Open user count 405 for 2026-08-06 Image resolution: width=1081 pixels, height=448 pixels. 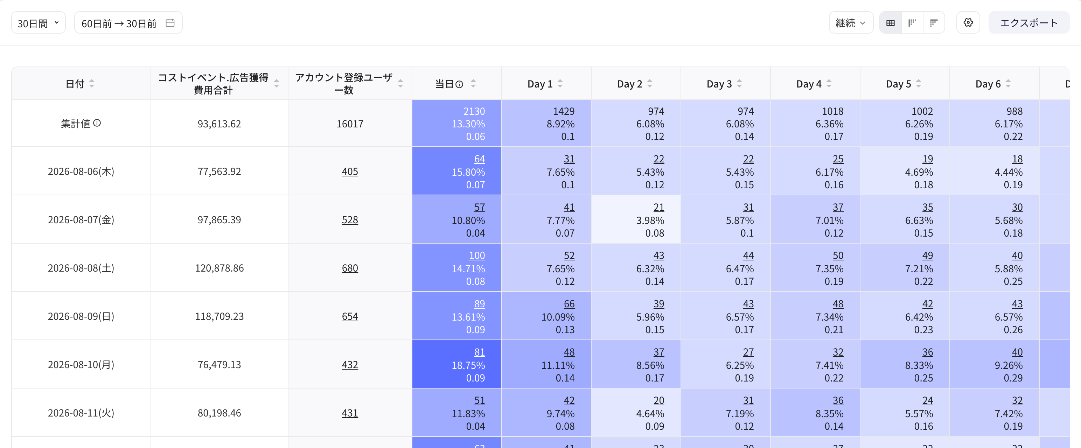click(x=350, y=171)
